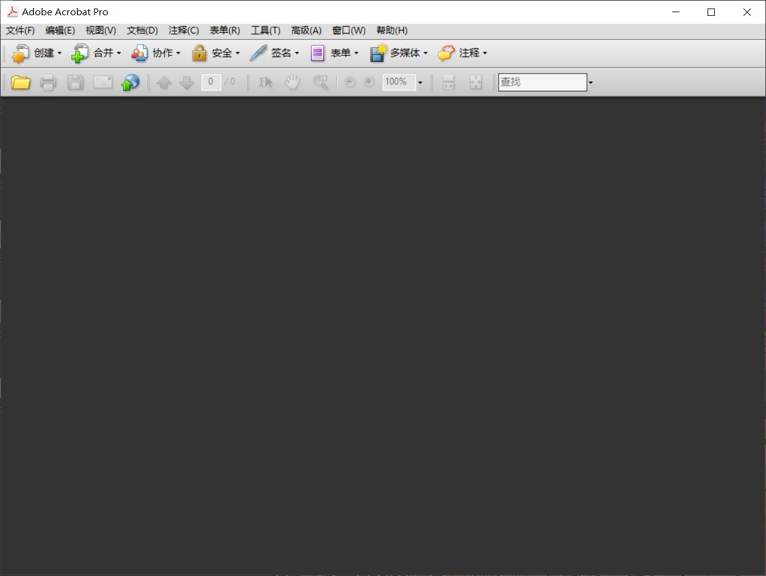Image resolution: width=766 pixels, height=576 pixels.
Task: Expand the 表单 toolbar dropdown arrow
Action: (x=356, y=54)
